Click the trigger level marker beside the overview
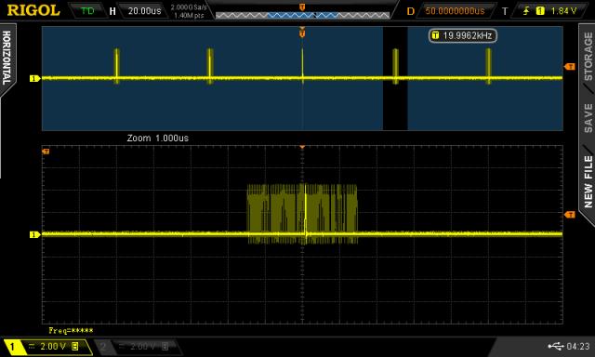 click(570, 67)
